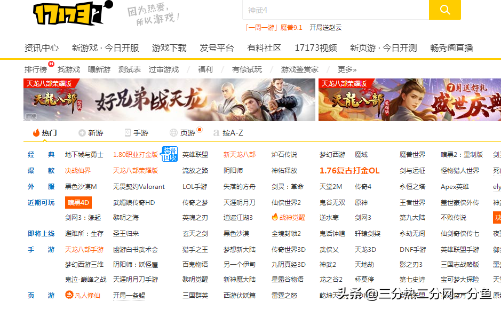The height and width of the screenshot is (309, 501).
Task: Open the 排行榜 sub-navigation link
Action: [x=35, y=69]
